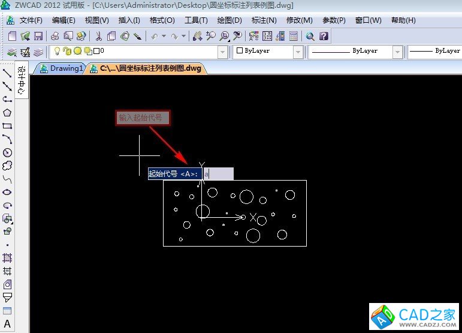The height and width of the screenshot is (333, 462).
Task: Open the 绘图(D) menu
Action: [230, 20]
